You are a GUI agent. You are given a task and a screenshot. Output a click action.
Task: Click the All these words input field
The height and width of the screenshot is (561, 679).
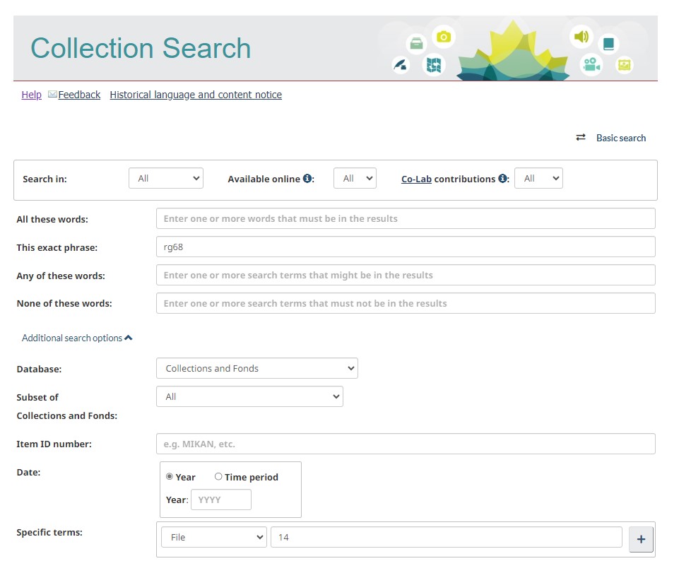pos(406,219)
